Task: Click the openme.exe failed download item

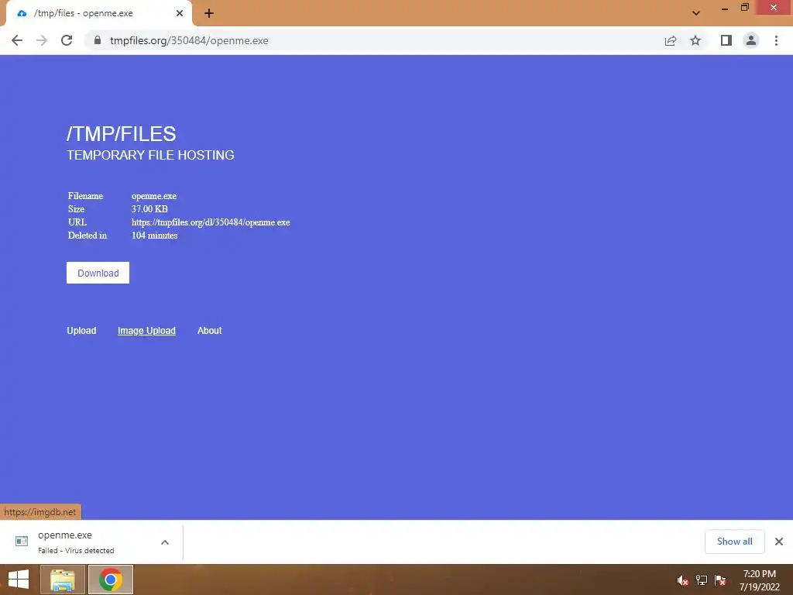Action: (x=91, y=542)
